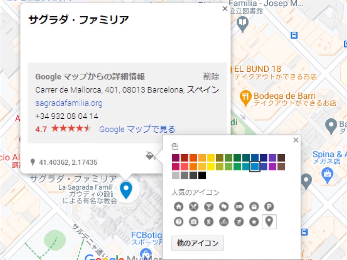Pick the selected sky blue swatch
This screenshot has height=260, width=347.
click(255, 166)
